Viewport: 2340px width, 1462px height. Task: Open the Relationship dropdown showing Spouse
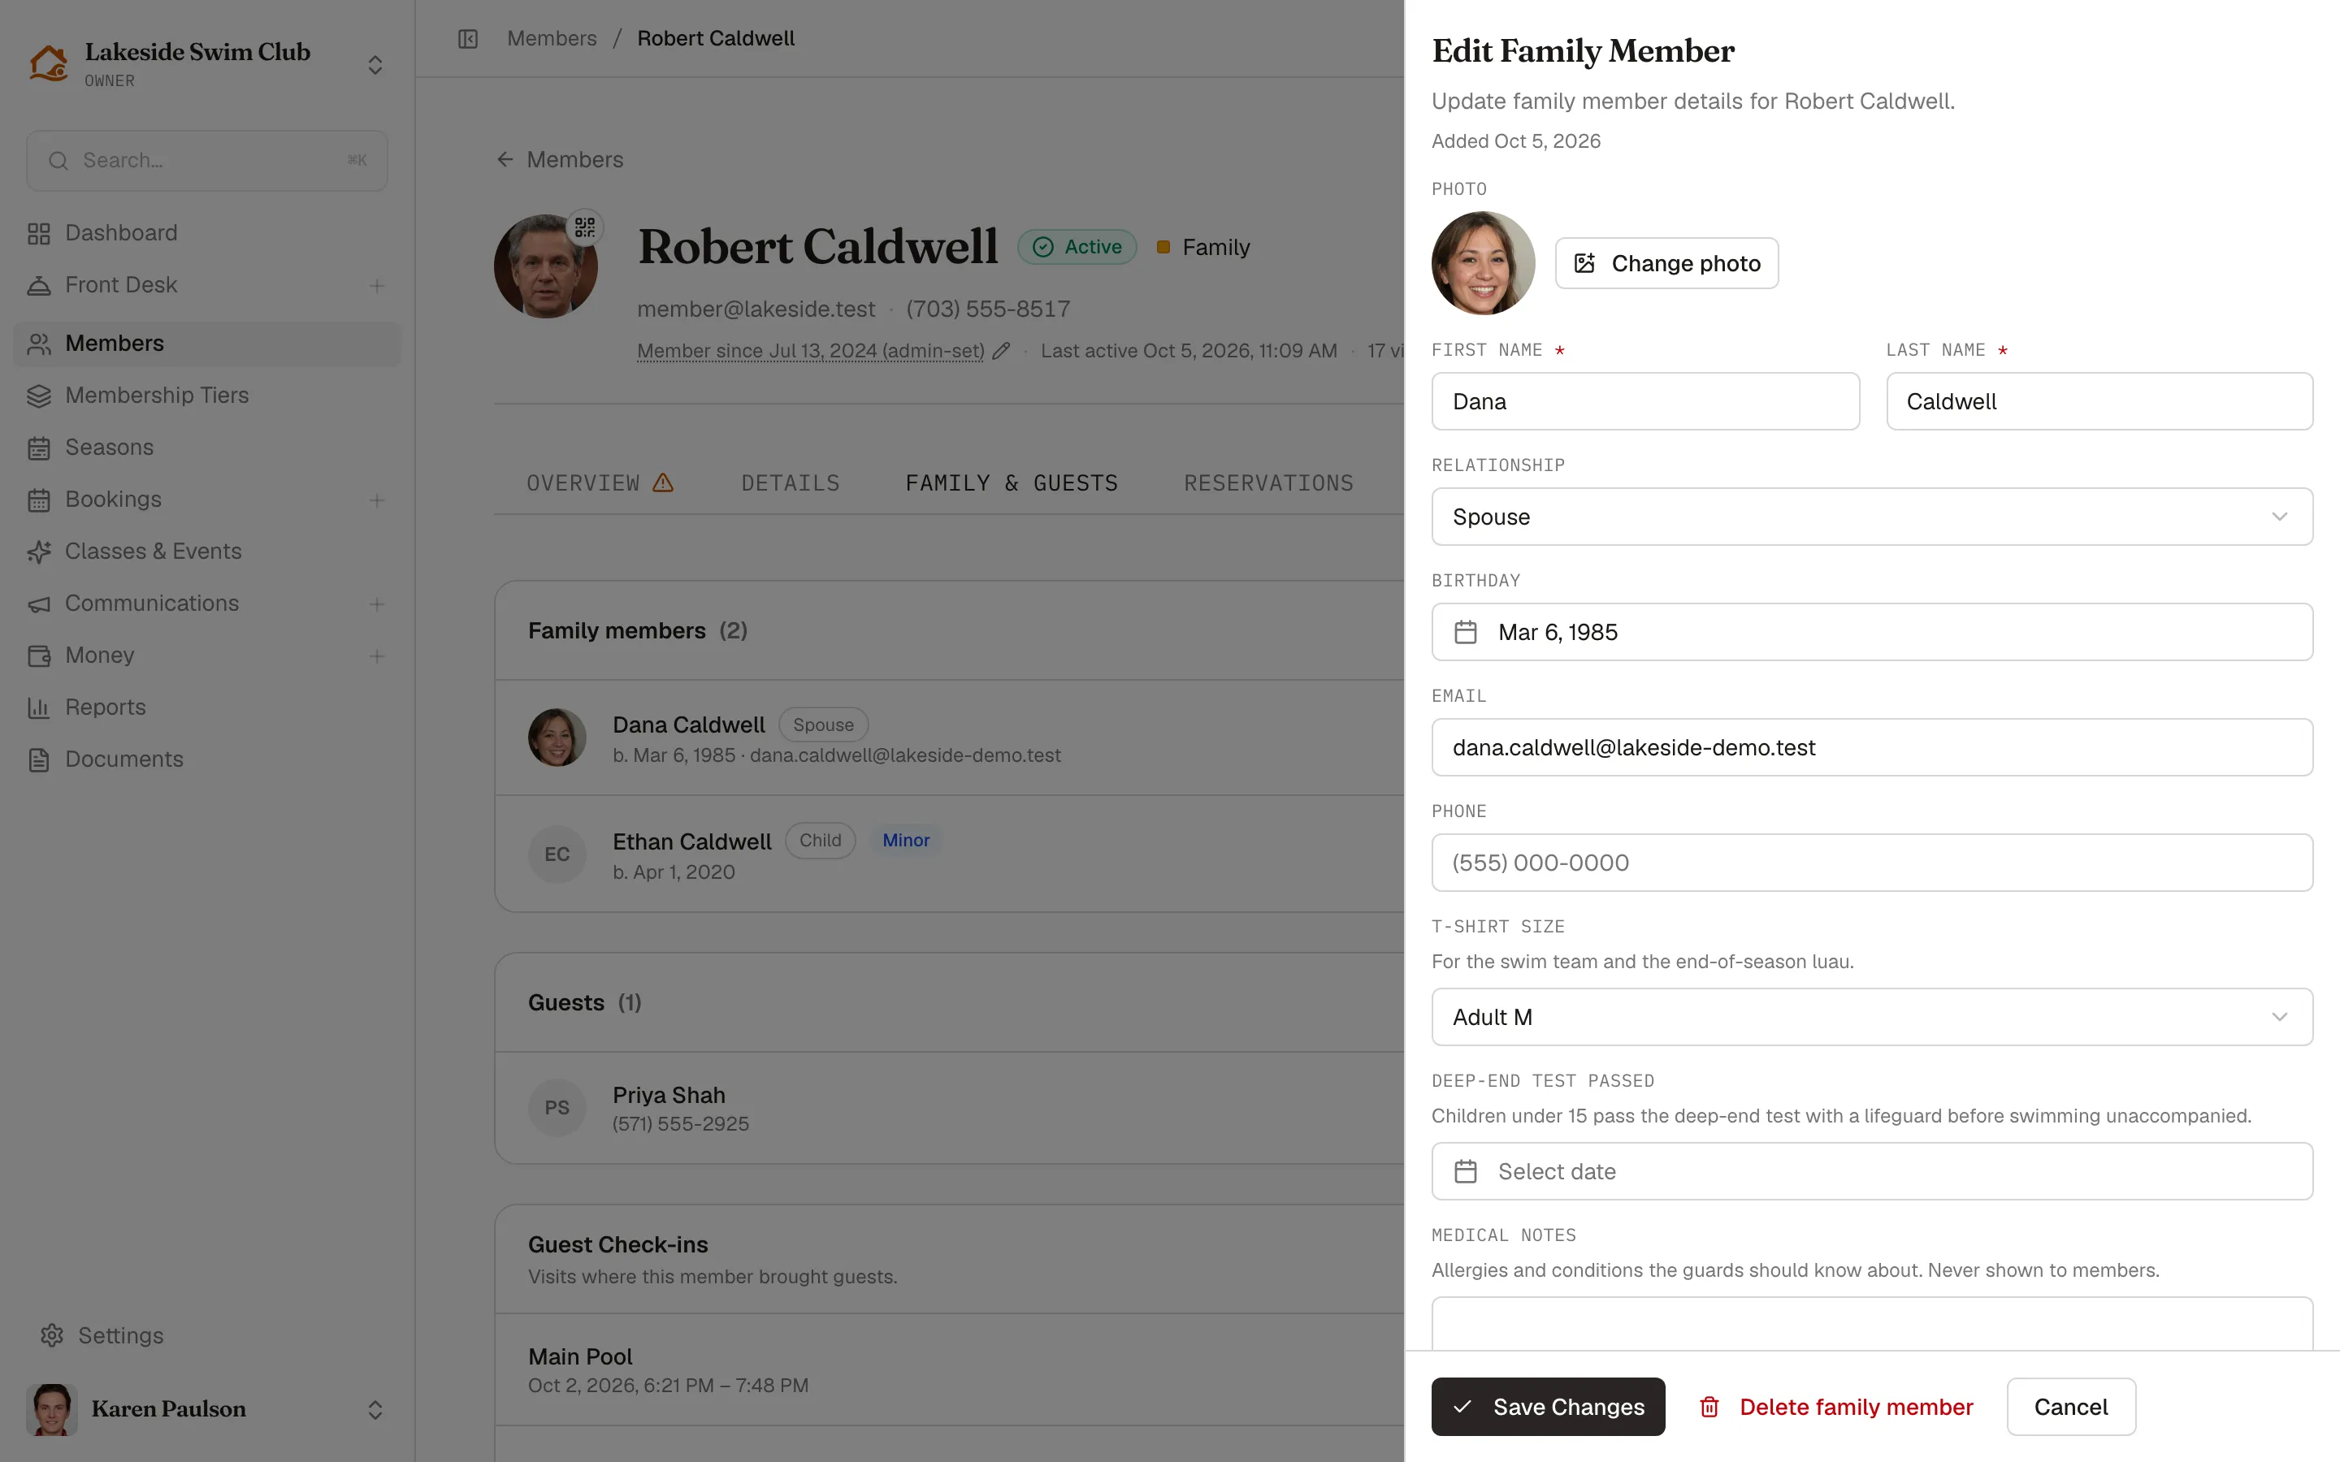(x=1872, y=517)
